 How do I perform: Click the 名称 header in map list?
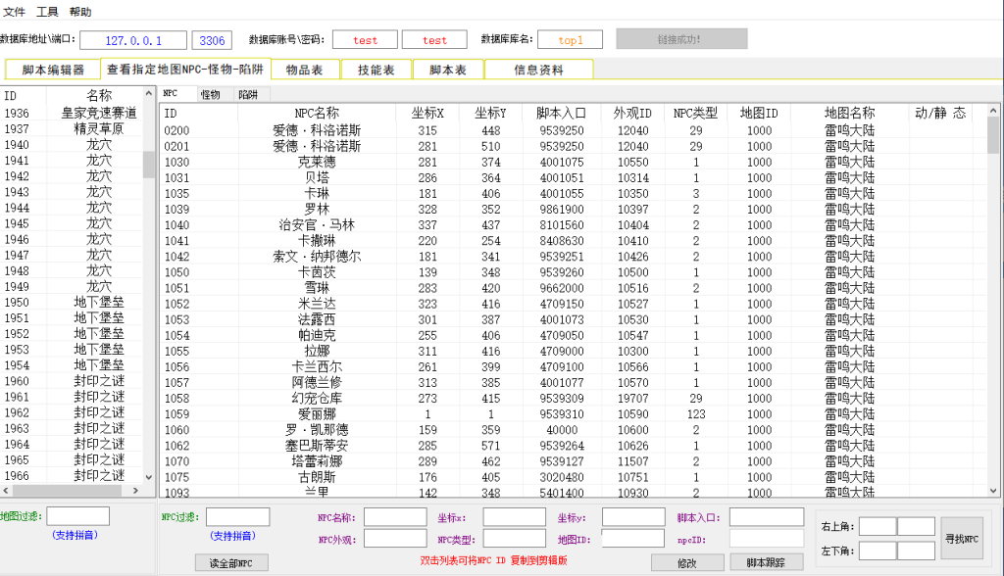[99, 95]
